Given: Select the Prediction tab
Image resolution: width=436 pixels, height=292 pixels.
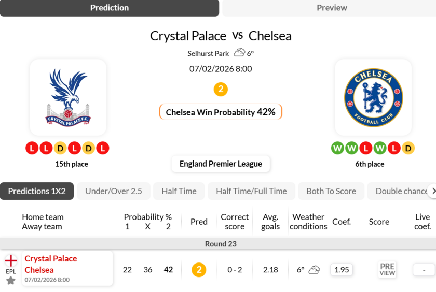Looking at the screenshot, I should 110,8.
